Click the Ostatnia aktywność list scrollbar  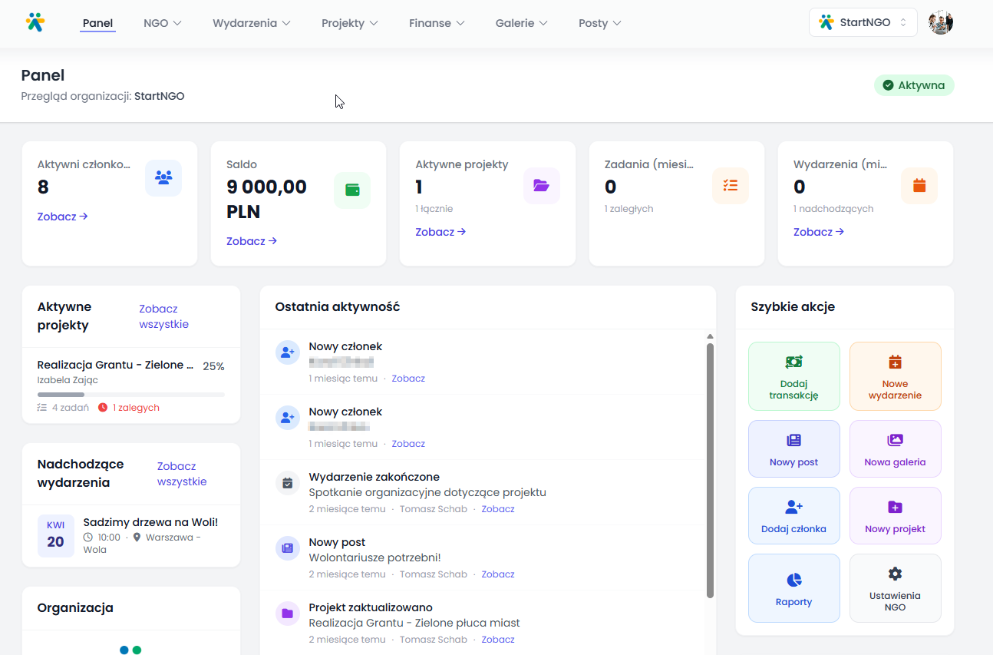(710, 468)
